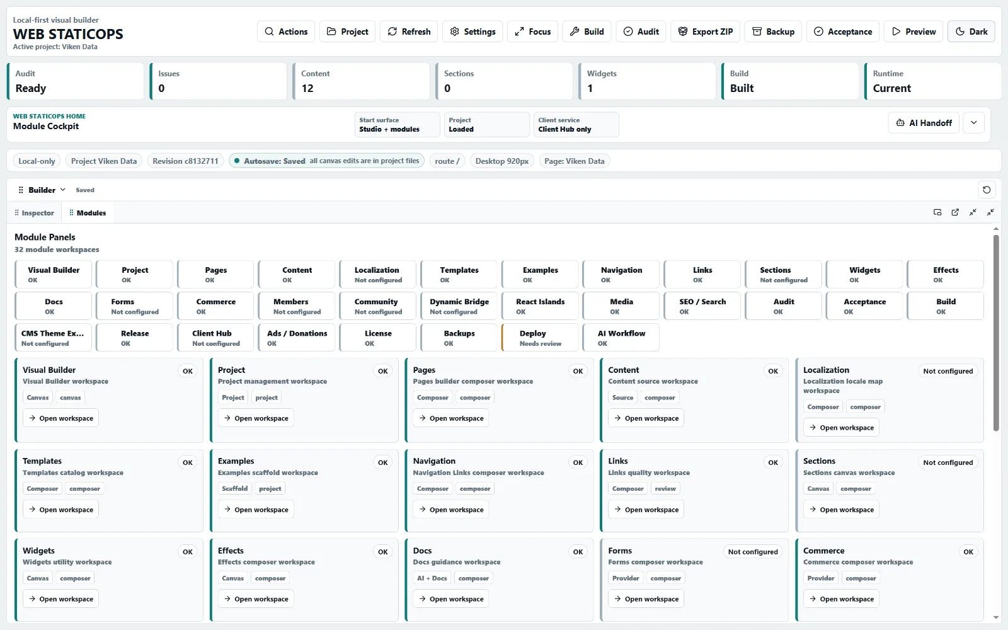Open workspace in Widgets card
The width and height of the screenshot is (1008, 630).
[x=60, y=599]
